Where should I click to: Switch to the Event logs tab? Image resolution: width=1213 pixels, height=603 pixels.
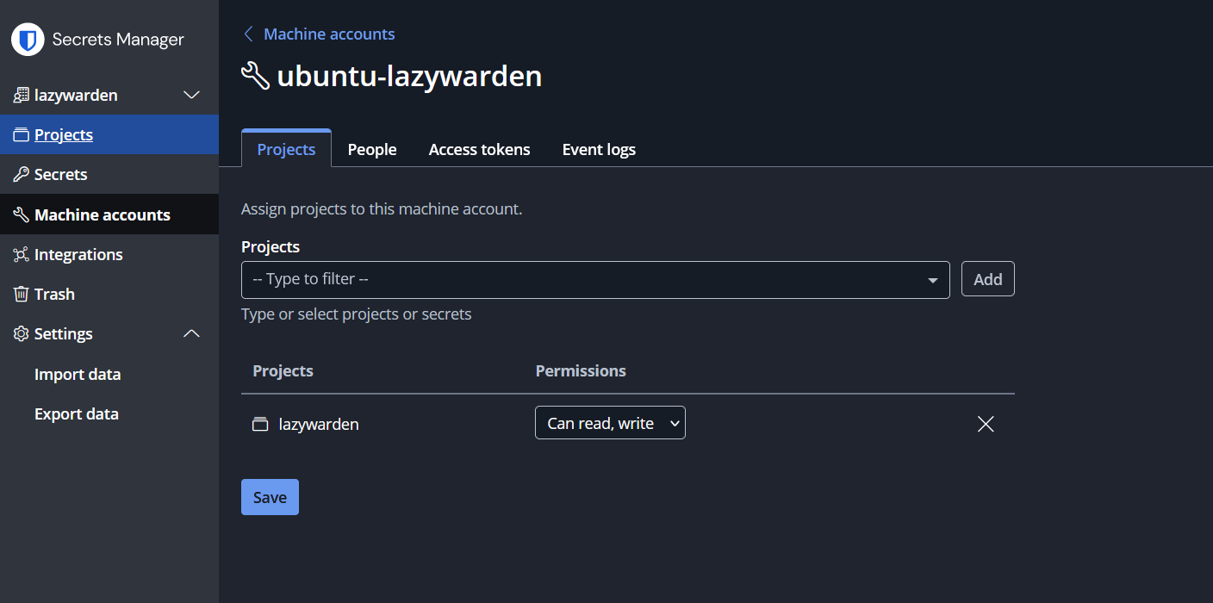pyautogui.click(x=599, y=149)
